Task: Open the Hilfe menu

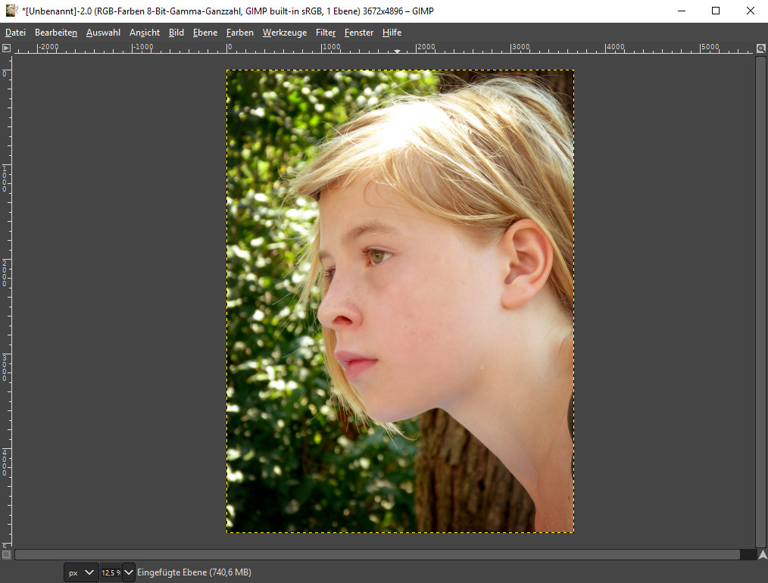Action: (392, 33)
